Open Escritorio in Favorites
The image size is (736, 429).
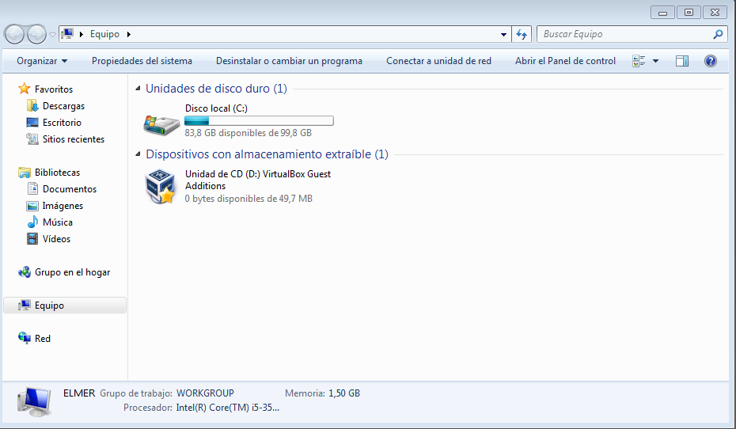(x=62, y=123)
